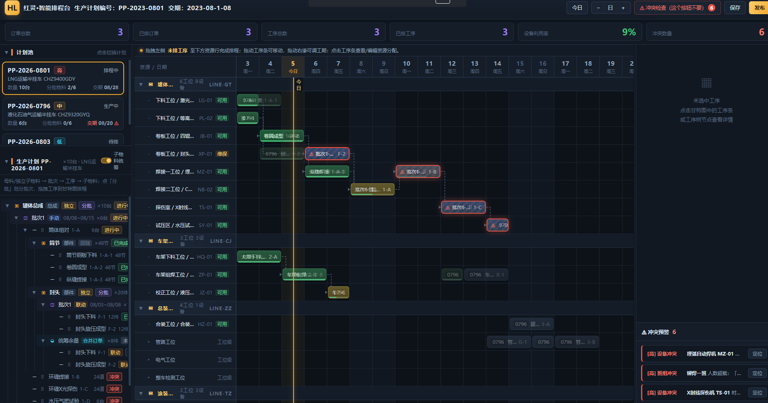Screen dimensions: 768x403
Task: Click the warning icon on the XP-01 批次1 F-2 bar
Action: point(311,154)
